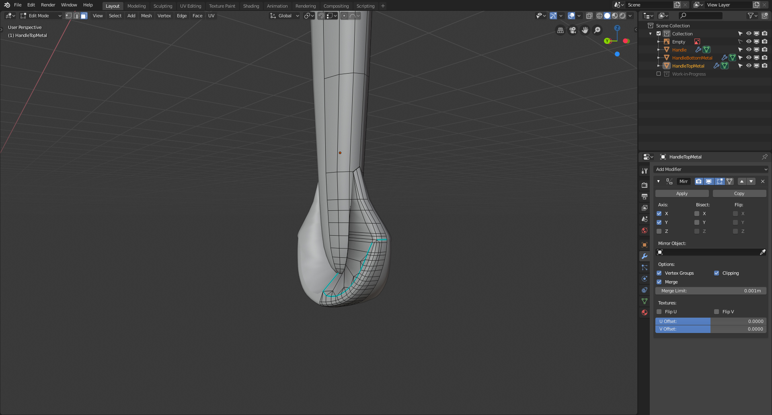Open the Render menu
This screenshot has width=772, height=415.
click(x=48, y=5)
